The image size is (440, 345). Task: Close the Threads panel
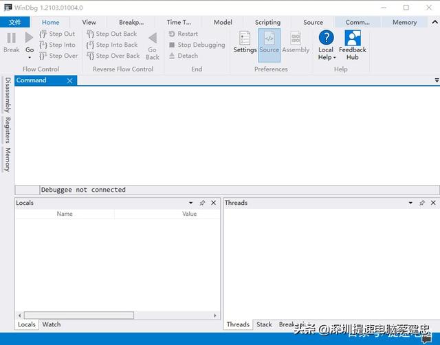tap(433, 203)
